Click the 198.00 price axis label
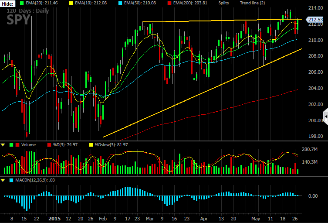This screenshot has width=328, height=223. point(315,136)
